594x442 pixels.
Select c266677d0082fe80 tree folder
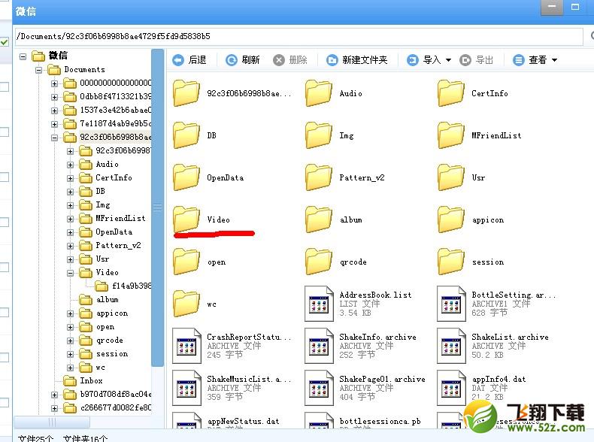[x=108, y=408]
